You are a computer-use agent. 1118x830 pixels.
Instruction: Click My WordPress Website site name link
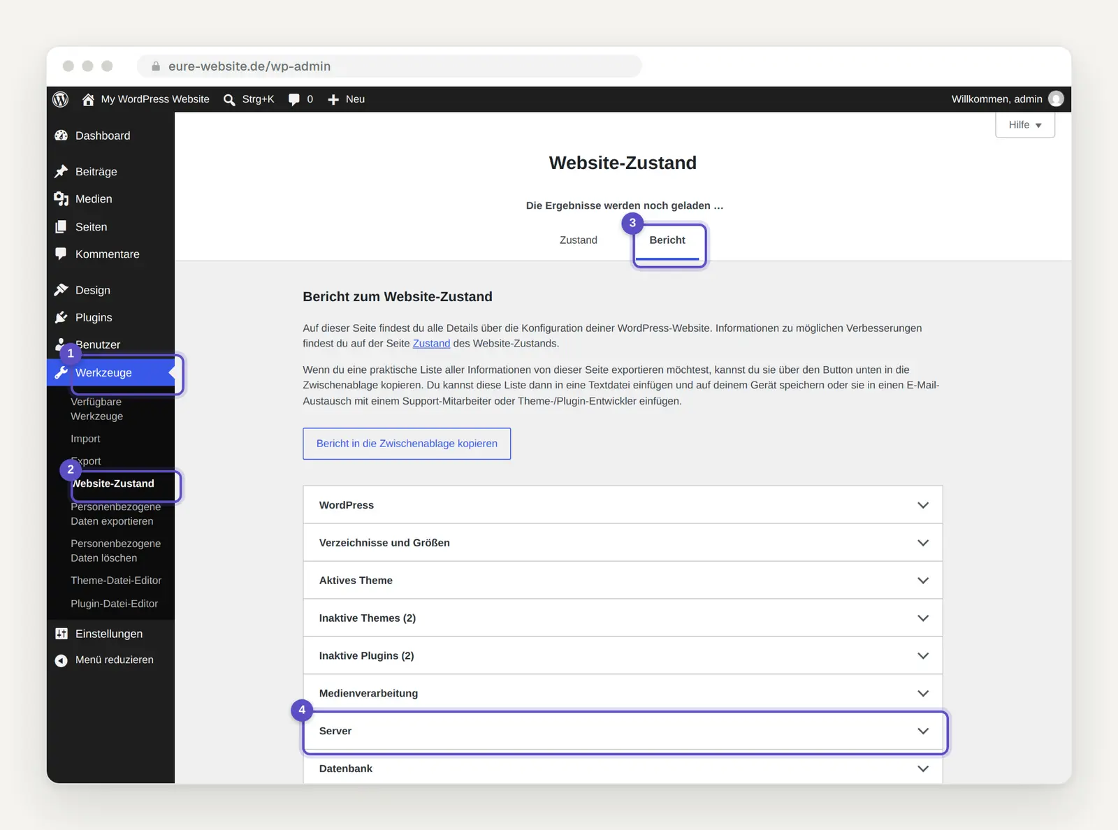pyautogui.click(x=155, y=99)
